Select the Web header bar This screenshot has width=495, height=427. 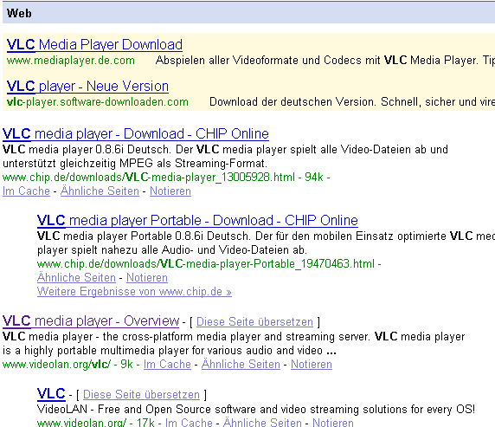[x=248, y=13]
